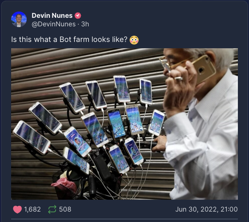This screenshot has height=222, width=249.
Task: Click the red verified badge
Action: pos(78,16)
